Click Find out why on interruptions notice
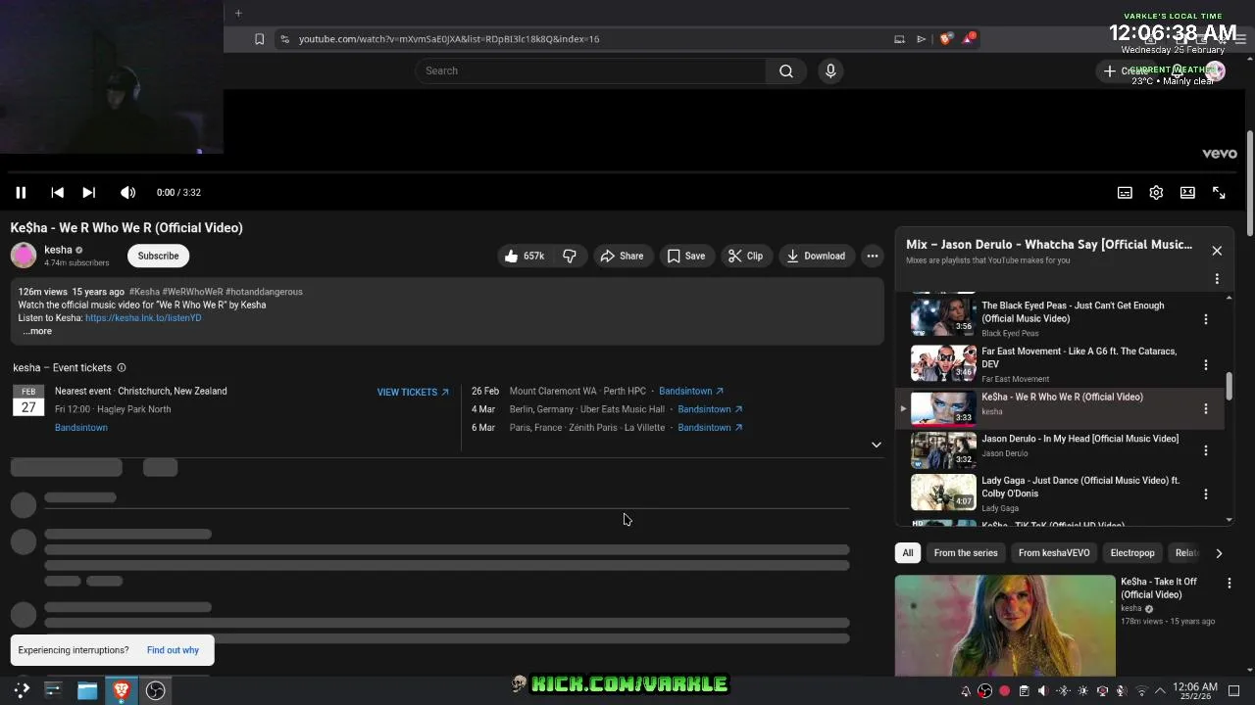Viewport: 1255px width, 705px height. [x=173, y=650]
